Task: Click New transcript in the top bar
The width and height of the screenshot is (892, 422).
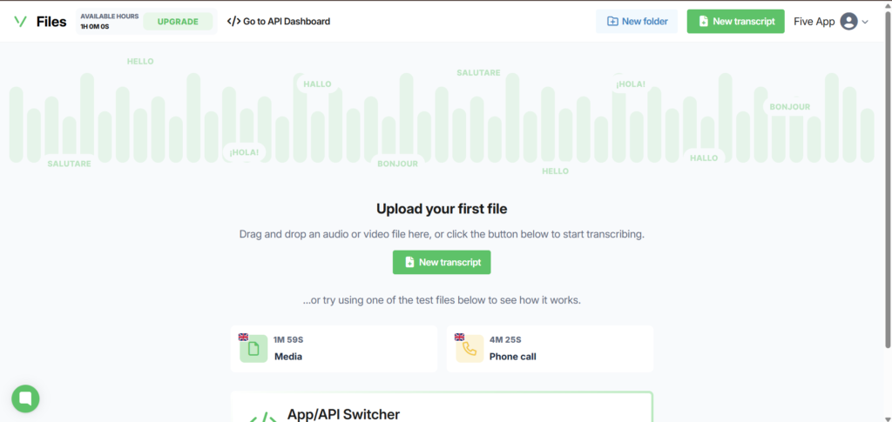Action: [x=735, y=22]
